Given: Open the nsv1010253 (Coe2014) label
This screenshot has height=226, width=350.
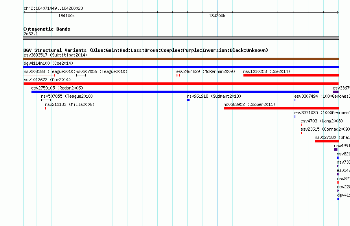Looking at the screenshot, I should pyautogui.click(x=267, y=71).
